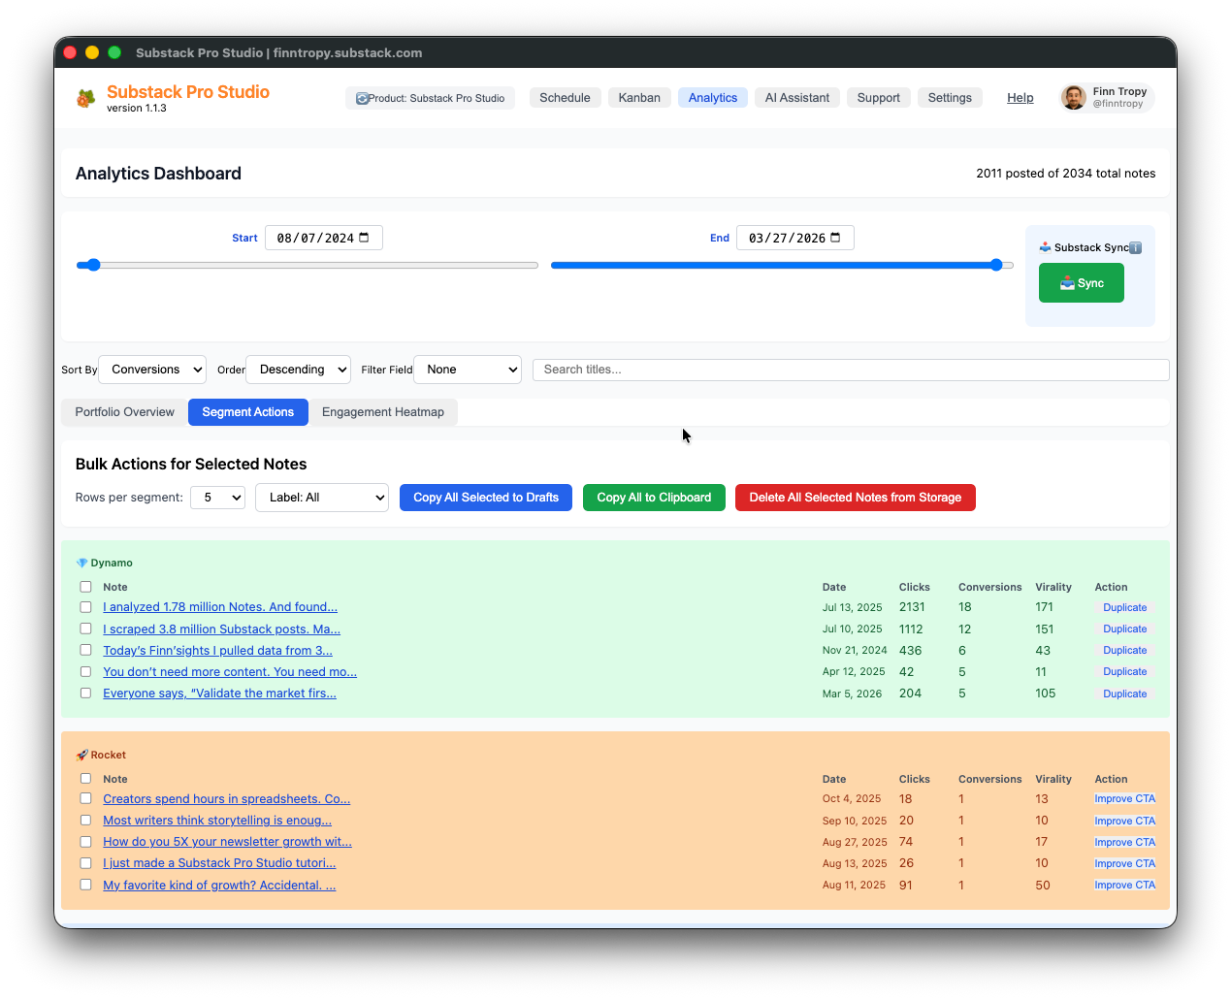Open the 'Creators spend hours in spreadsheets' link
1231x1000 pixels.
point(227,799)
